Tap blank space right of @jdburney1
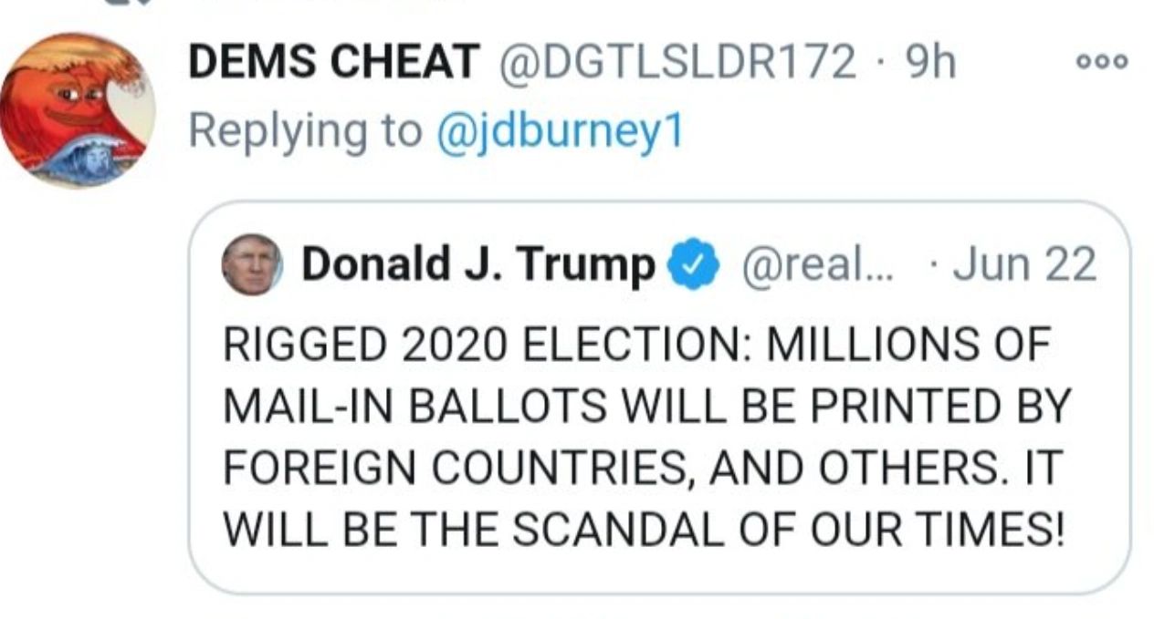Viewport: 1154px width, 619px height. 867,130
